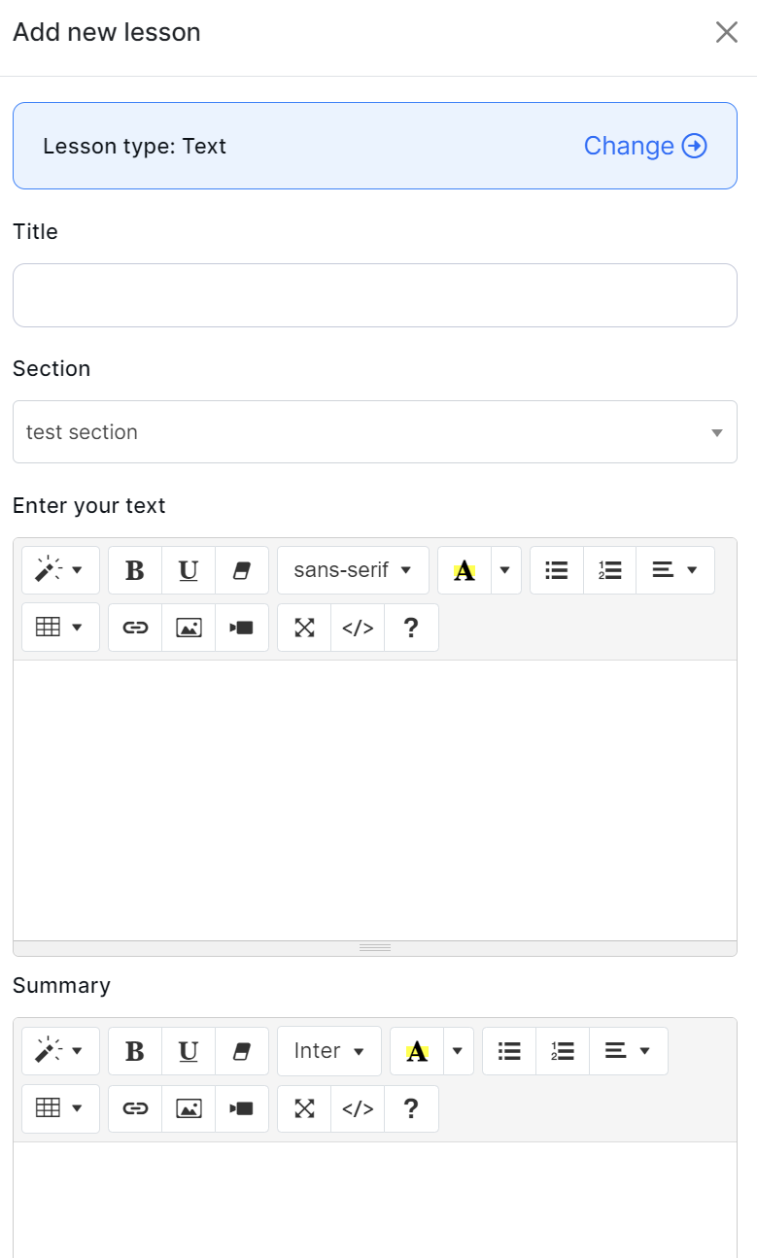Toggle bold in the lesson text editor
Image resolution: width=757 pixels, height=1258 pixels.
[135, 570]
